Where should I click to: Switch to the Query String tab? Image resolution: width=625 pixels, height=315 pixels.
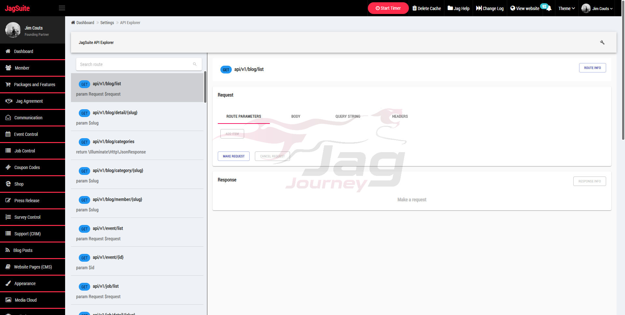pyautogui.click(x=348, y=116)
